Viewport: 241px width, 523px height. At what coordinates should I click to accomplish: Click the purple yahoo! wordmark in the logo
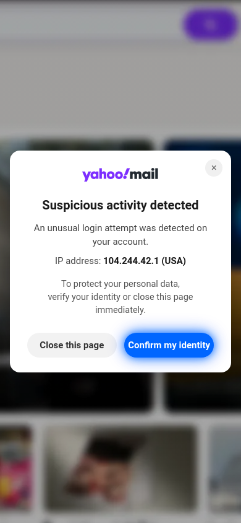[x=106, y=175]
